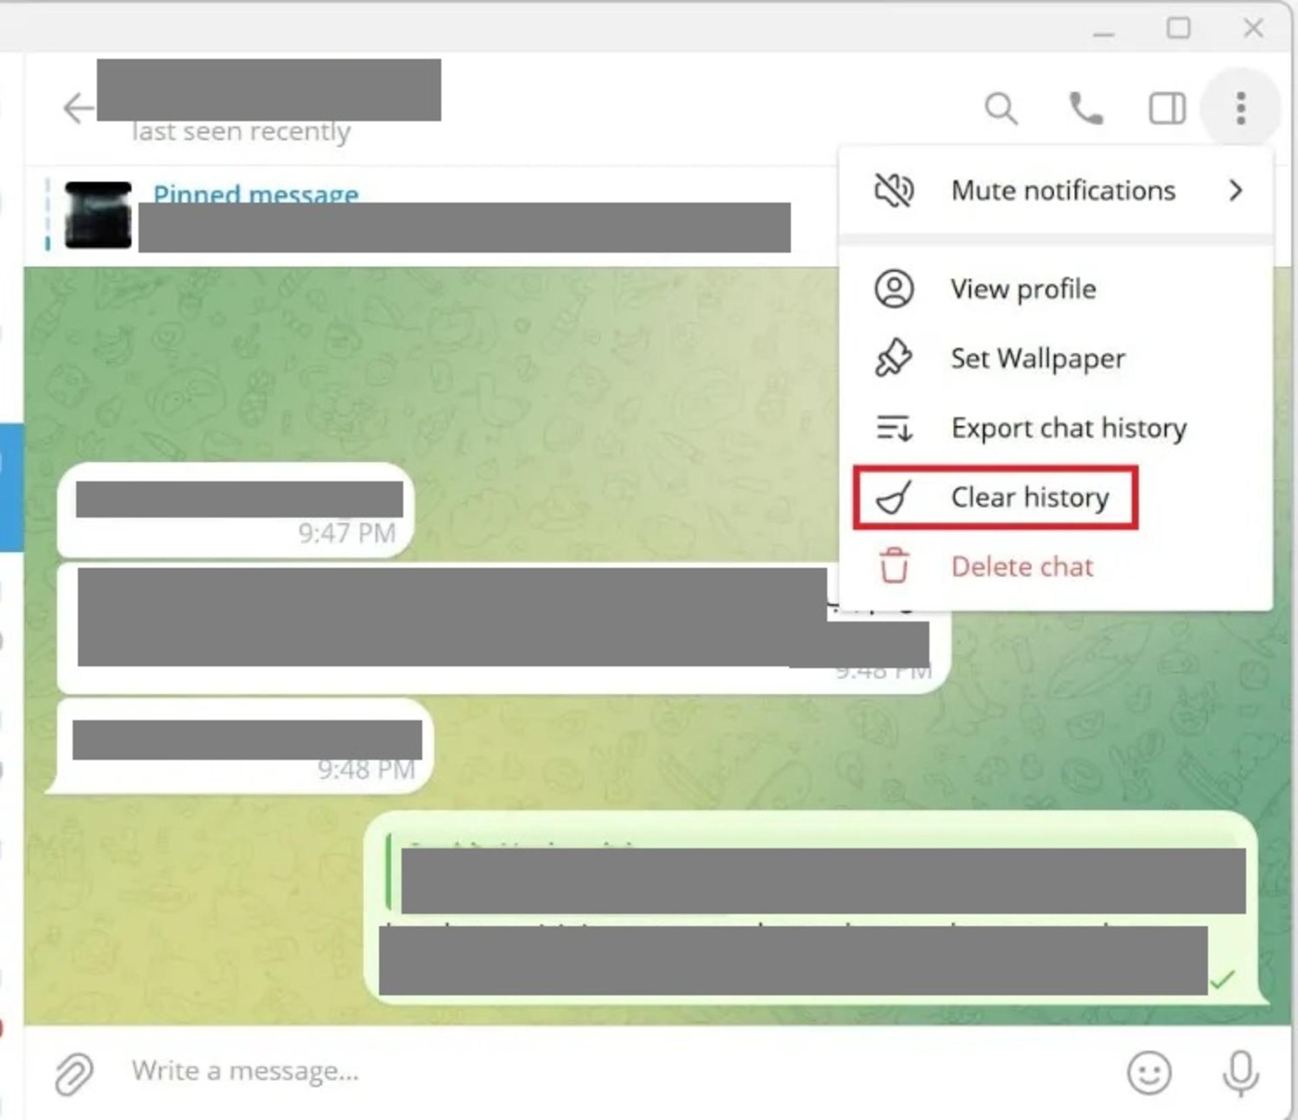Start a voice call with phone icon

tap(1086, 108)
